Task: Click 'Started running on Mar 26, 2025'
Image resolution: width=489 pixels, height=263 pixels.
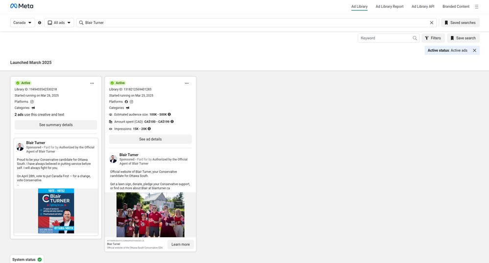Action: (x=37, y=96)
